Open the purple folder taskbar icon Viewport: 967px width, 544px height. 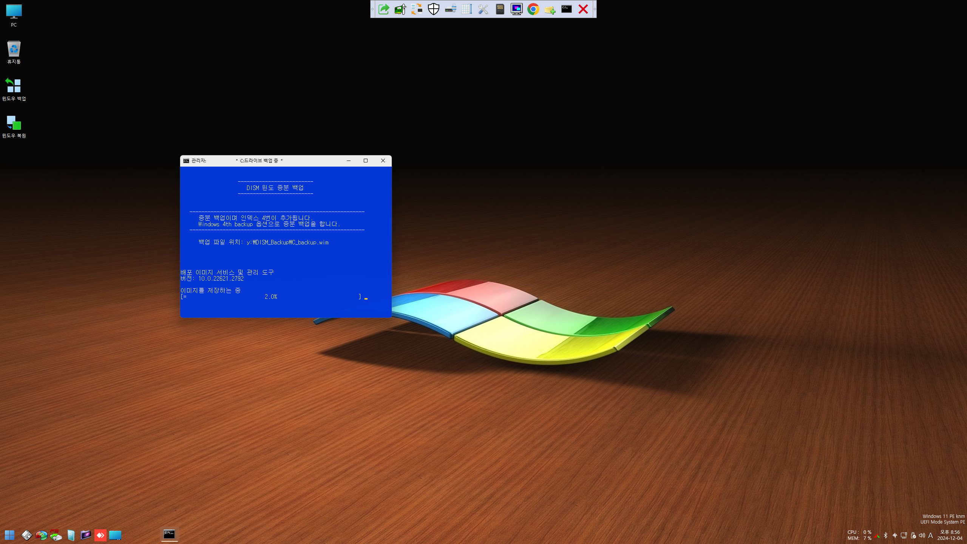[86, 535]
